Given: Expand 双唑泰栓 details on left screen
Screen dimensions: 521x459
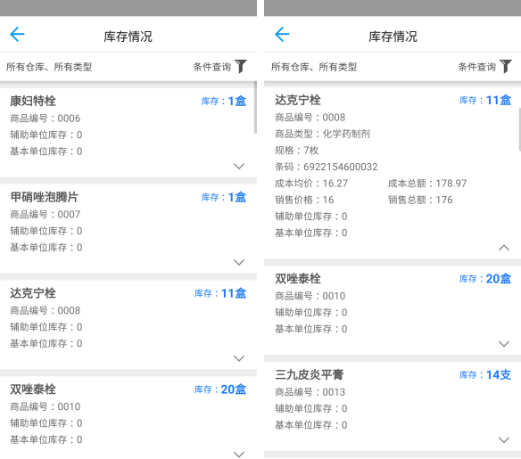Looking at the screenshot, I should (x=239, y=454).
